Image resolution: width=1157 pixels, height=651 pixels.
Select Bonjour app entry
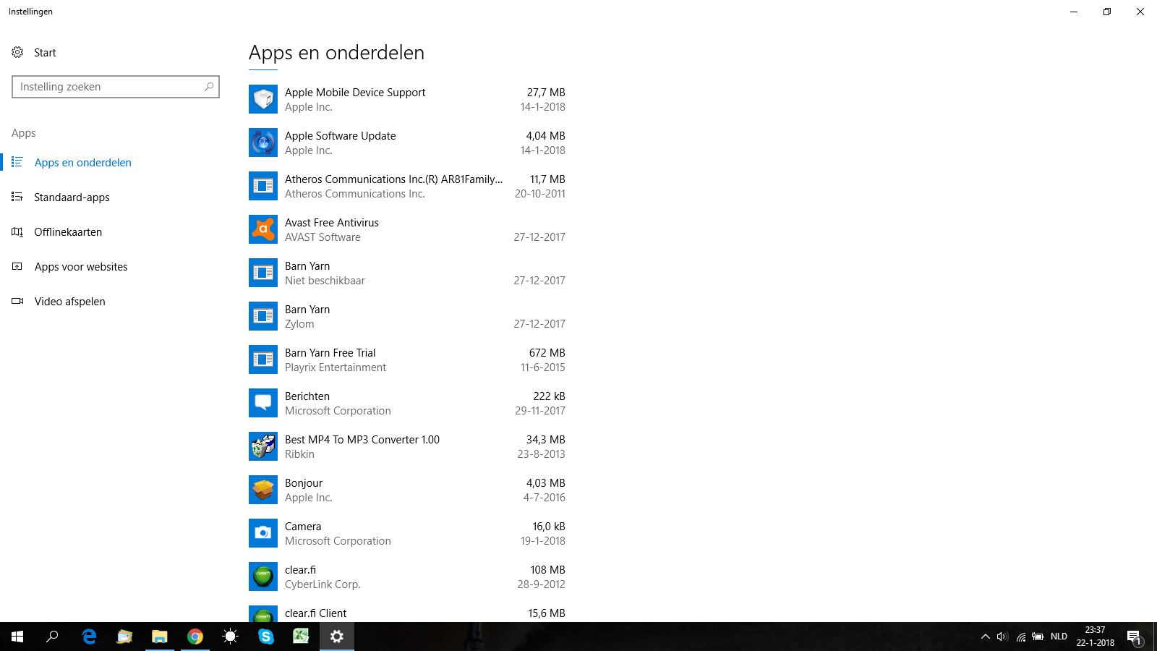point(408,490)
